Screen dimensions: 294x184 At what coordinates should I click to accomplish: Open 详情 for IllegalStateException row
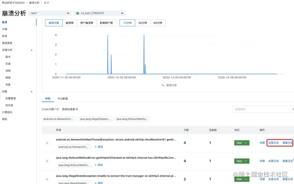(x=262, y=179)
